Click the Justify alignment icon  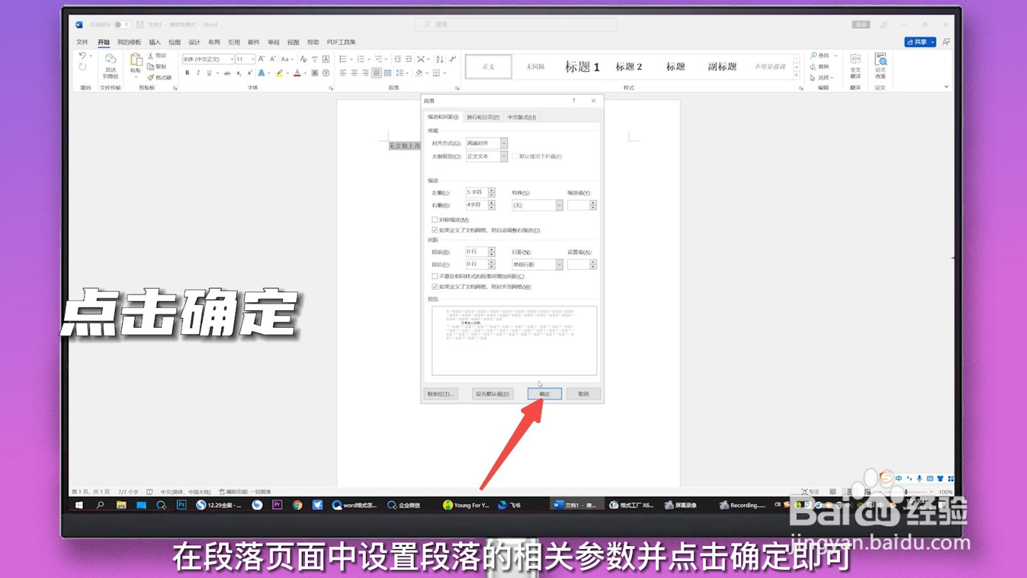pos(376,73)
